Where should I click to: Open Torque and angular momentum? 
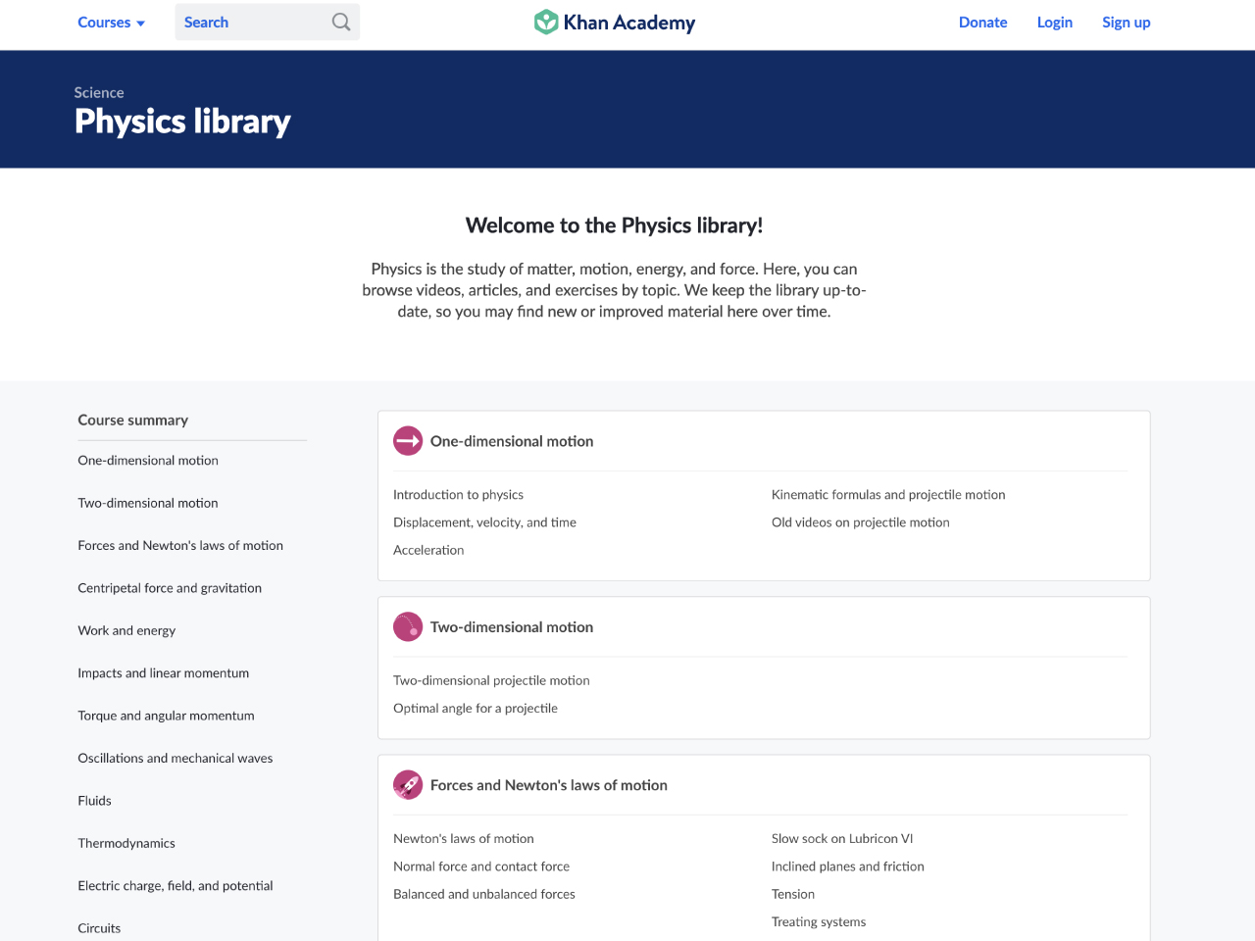(166, 716)
